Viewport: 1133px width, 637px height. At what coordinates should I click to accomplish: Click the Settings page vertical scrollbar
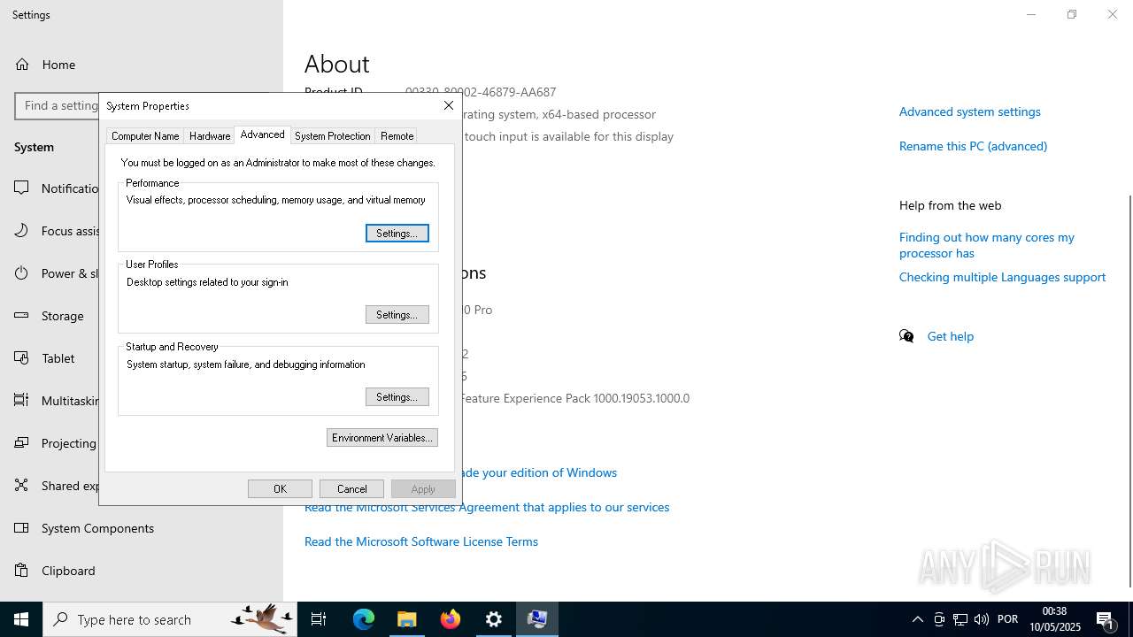(1129, 389)
